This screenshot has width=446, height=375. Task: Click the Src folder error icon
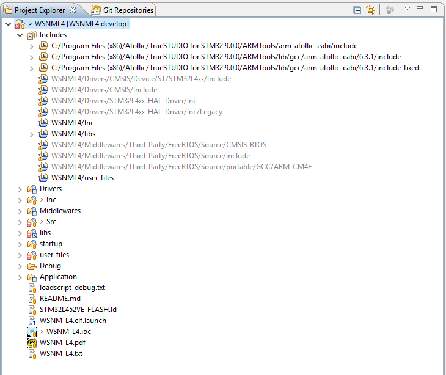(x=32, y=222)
